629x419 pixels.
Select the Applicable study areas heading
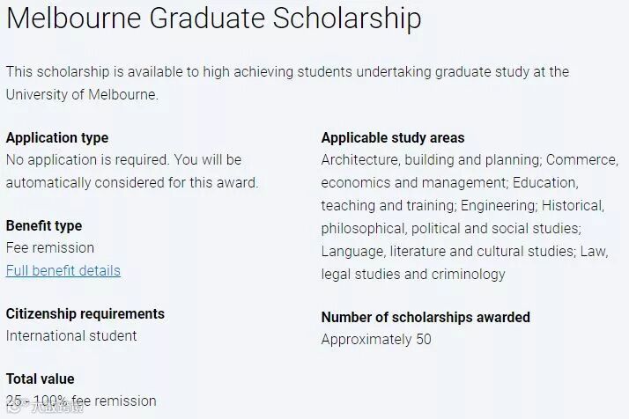(x=393, y=138)
